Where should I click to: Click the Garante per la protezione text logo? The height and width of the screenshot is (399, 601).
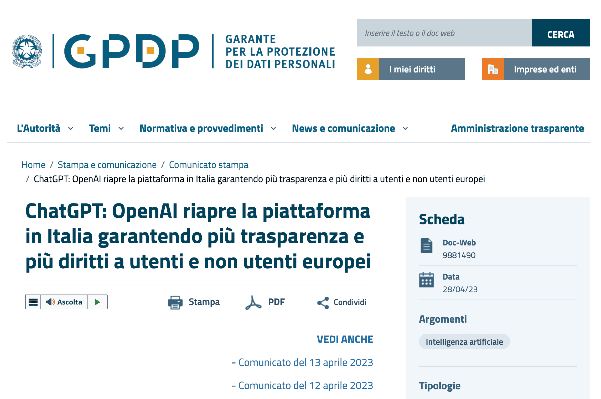point(280,51)
